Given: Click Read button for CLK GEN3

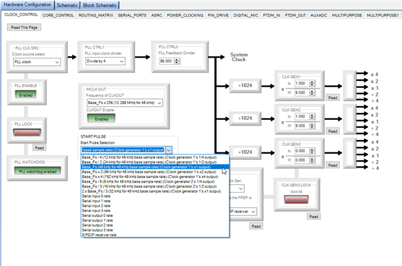Looking at the screenshot, I should click(332, 165).
